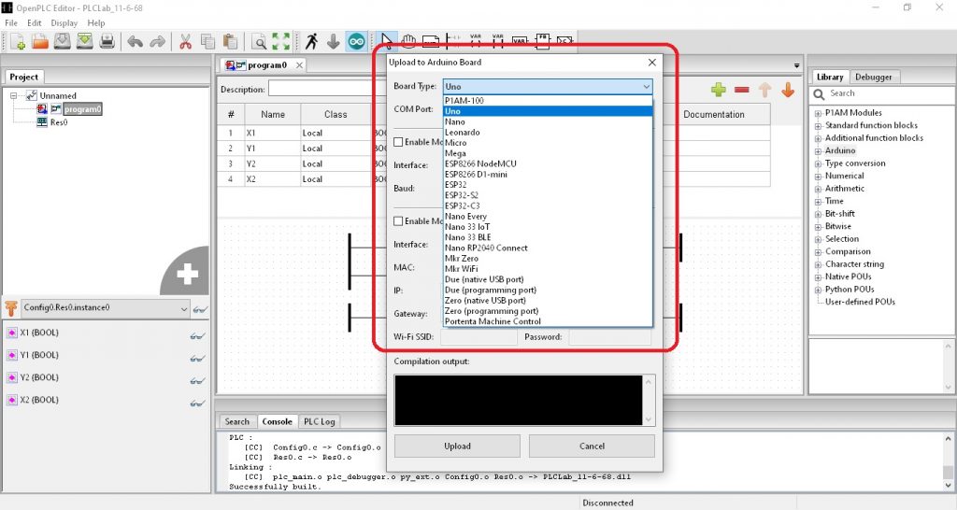Click the Arduino upload toolbar icon
The width and height of the screenshot is (957, 510).
pyautogui.click(x=356, y=41)
